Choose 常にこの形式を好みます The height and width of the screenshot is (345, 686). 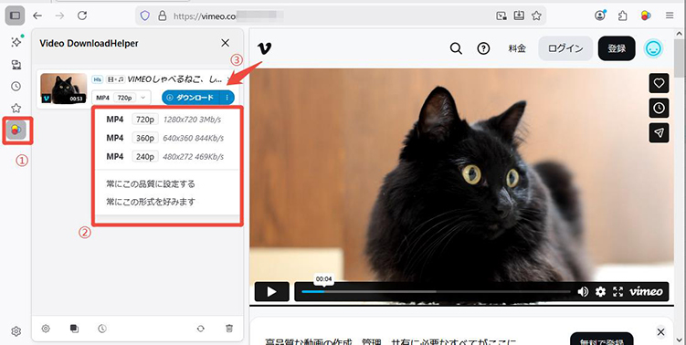pyautogui.click(x=151, y=202)
